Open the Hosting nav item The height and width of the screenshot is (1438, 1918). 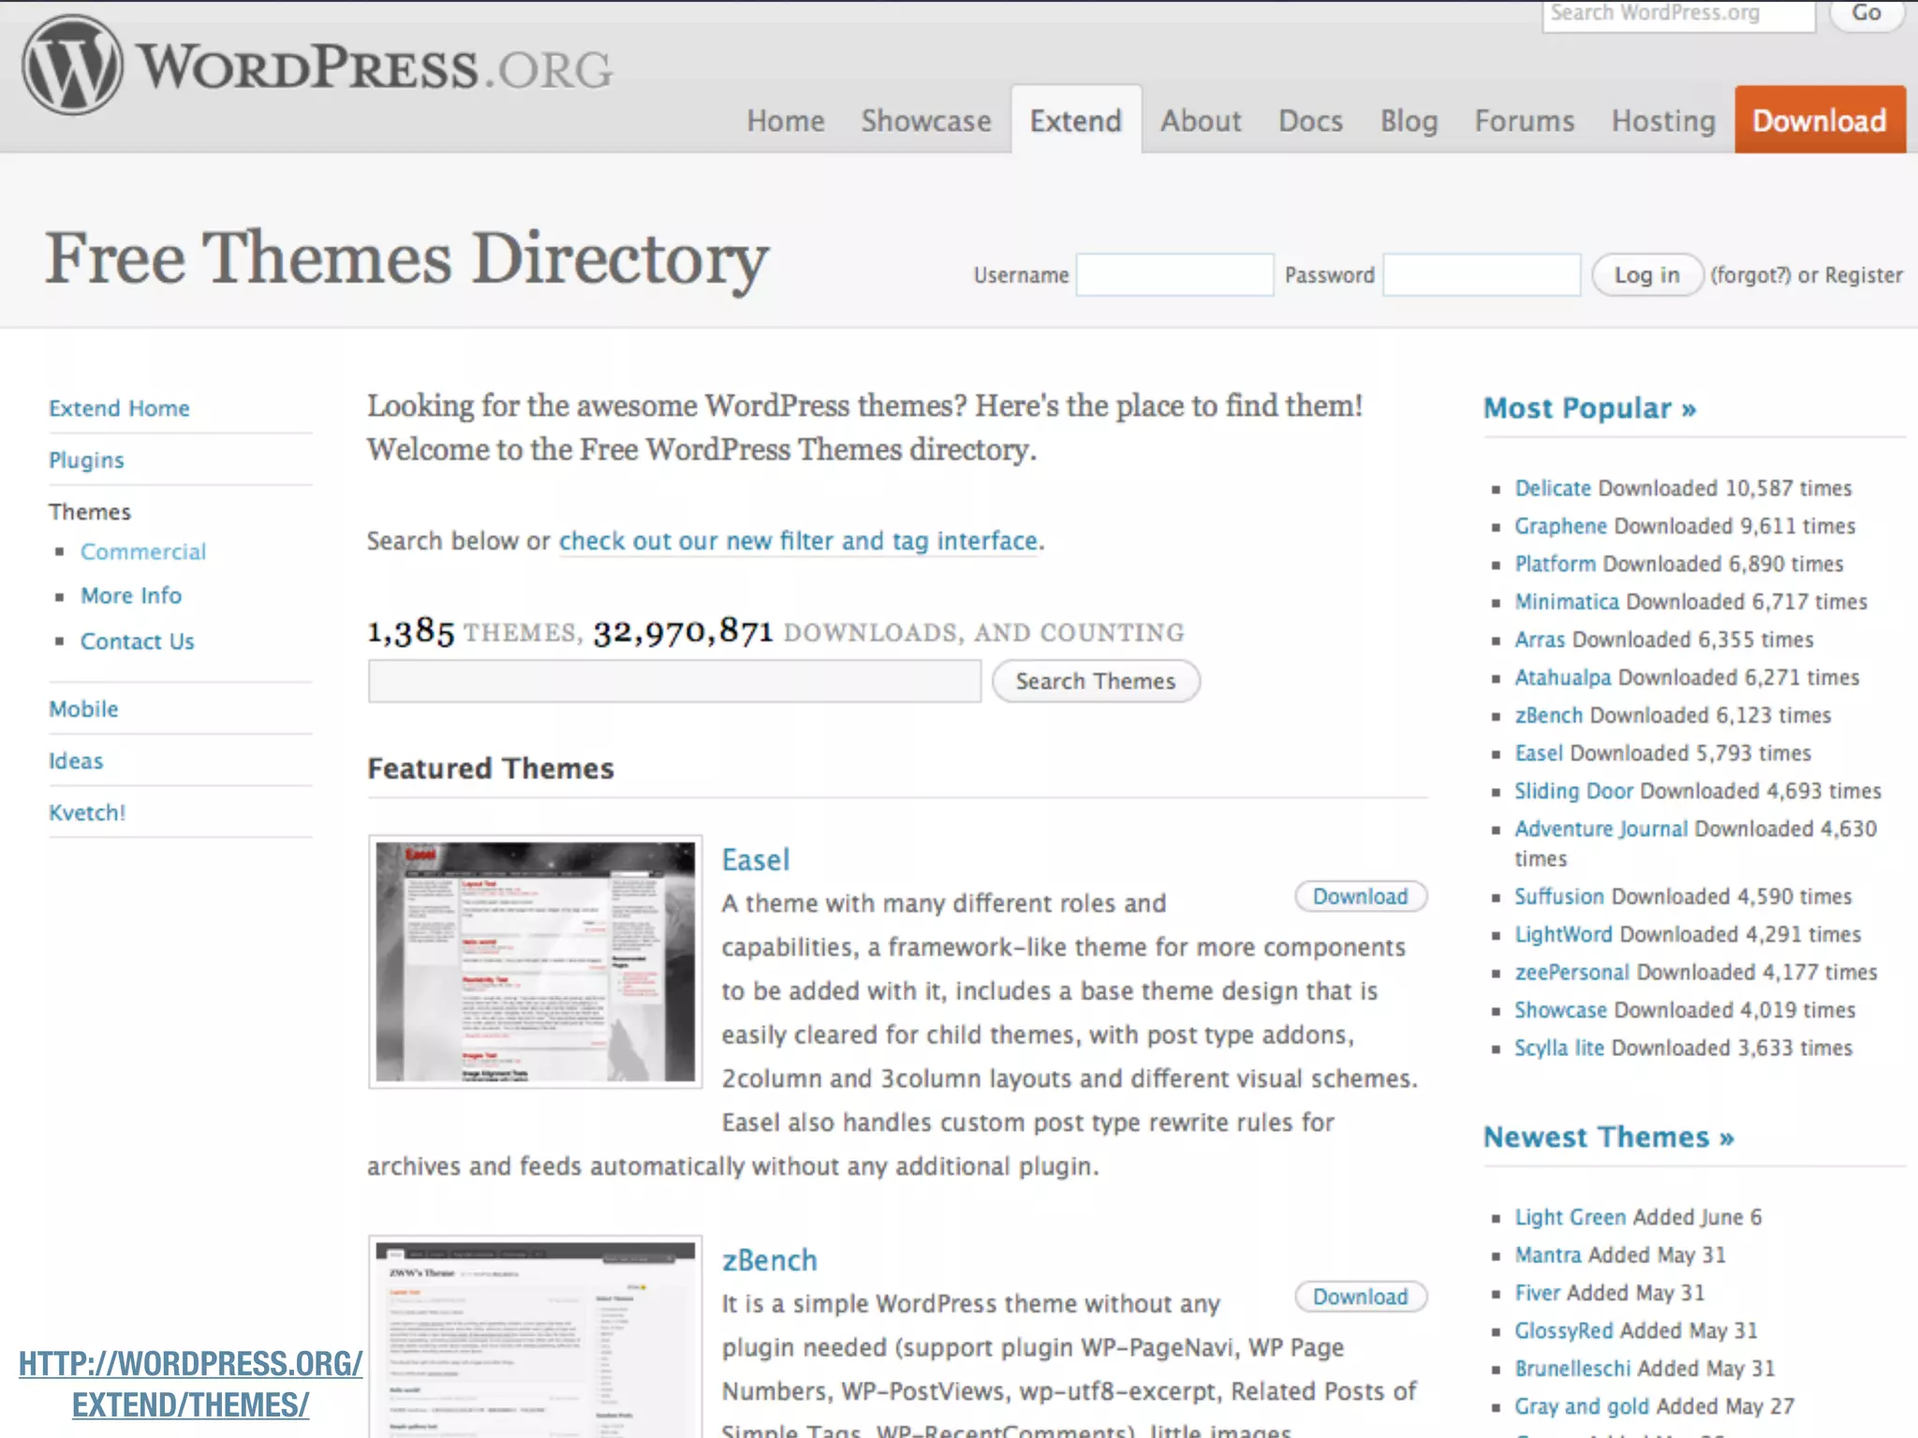point(1663,121)
